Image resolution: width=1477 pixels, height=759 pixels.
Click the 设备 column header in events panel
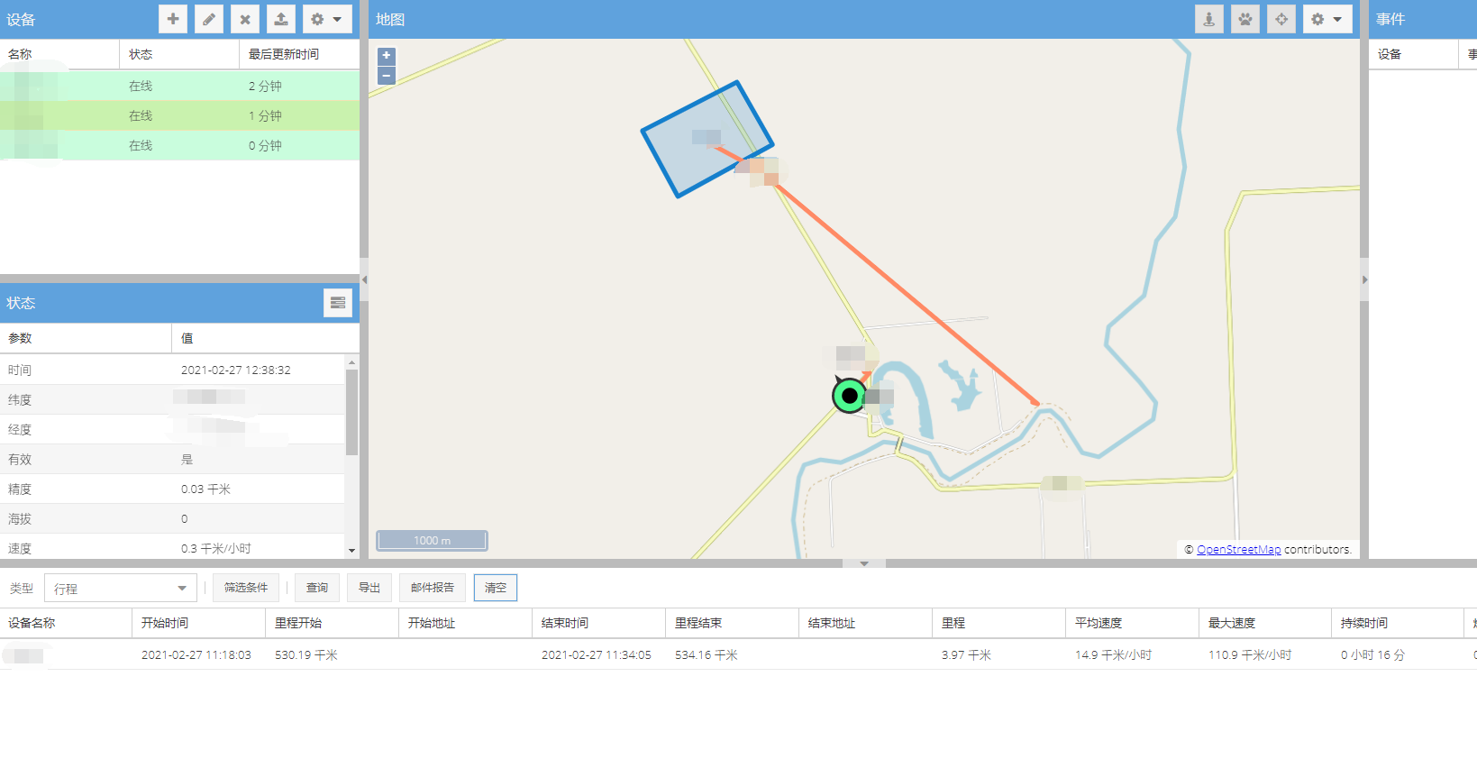click(1414, 54)
